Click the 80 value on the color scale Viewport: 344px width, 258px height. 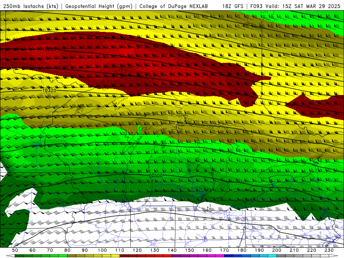[x=68, y=250]
